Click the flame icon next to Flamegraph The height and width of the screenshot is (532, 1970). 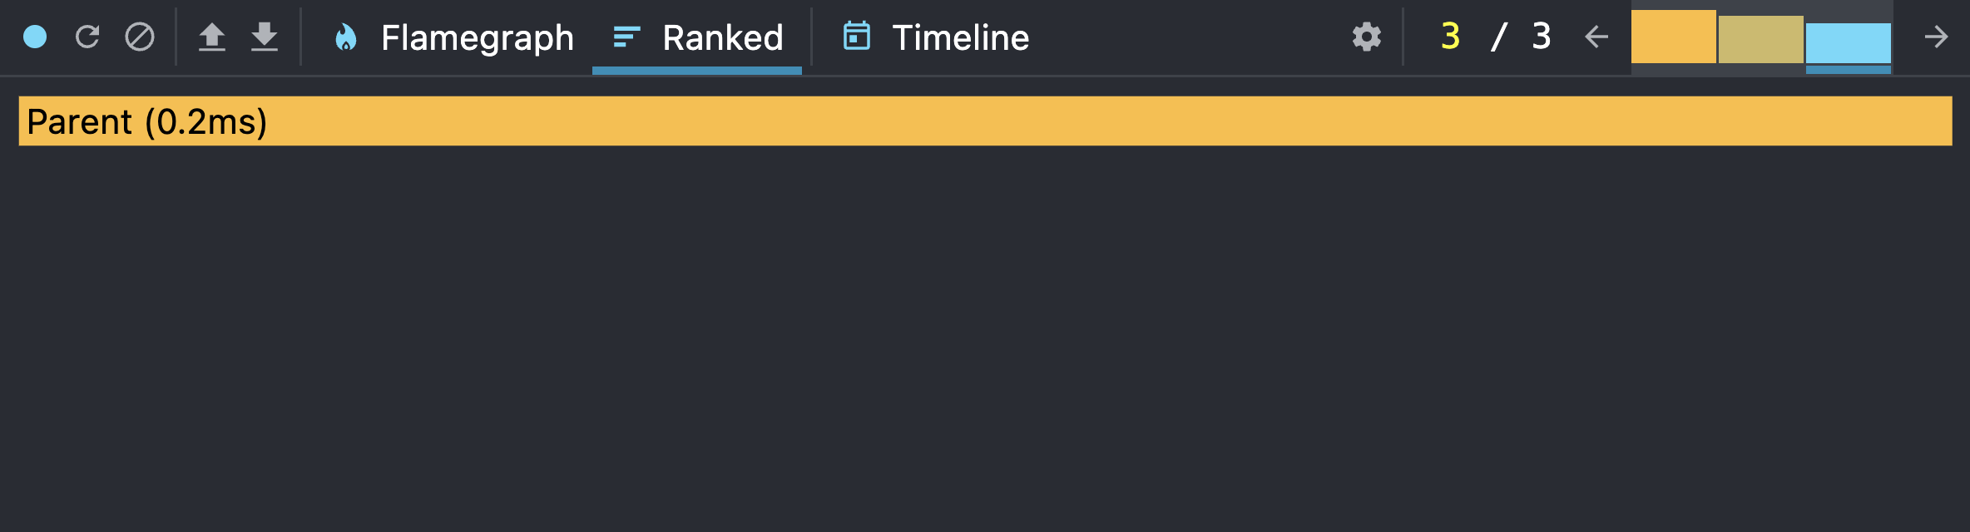coord(347,37)
